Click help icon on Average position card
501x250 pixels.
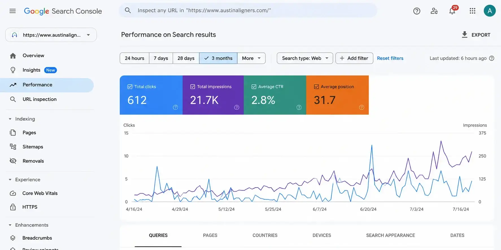click(x=361, y=107)
